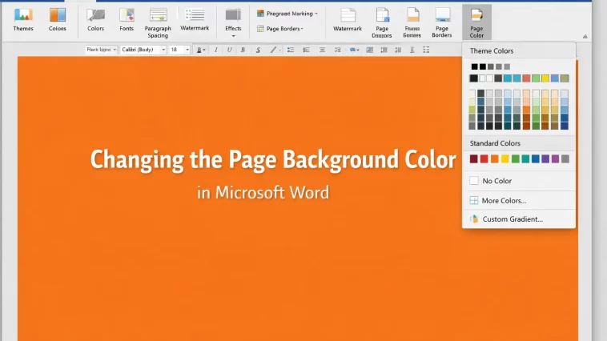This screenshot has width=607, height=341.
Task: Select the highlighter pen tool
Action: 273,50
